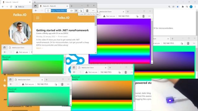This screenshot has width=198, height=111.
Task: Close the Feiko.IO tab in Edge
Action: [x=67, y=6]
